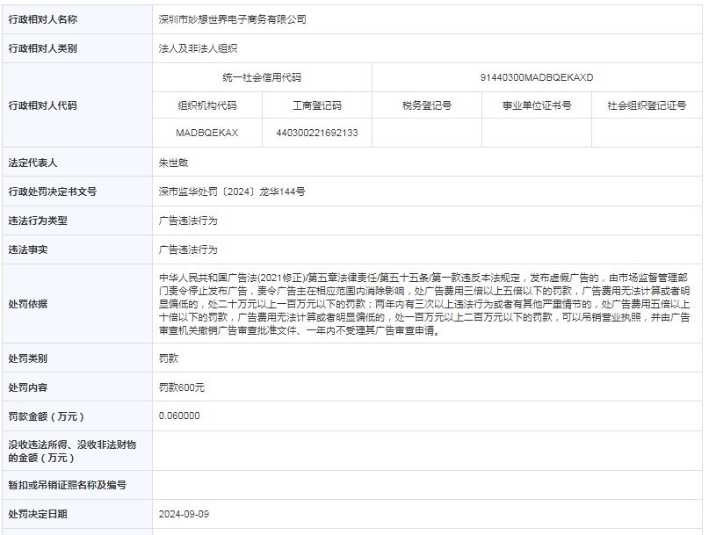Select the 组织机构代码 column header
Image resolution: width=709 pixels, height=535 pixels.
206,105
